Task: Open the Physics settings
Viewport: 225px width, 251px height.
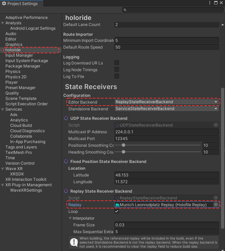Action: [13, 72]
